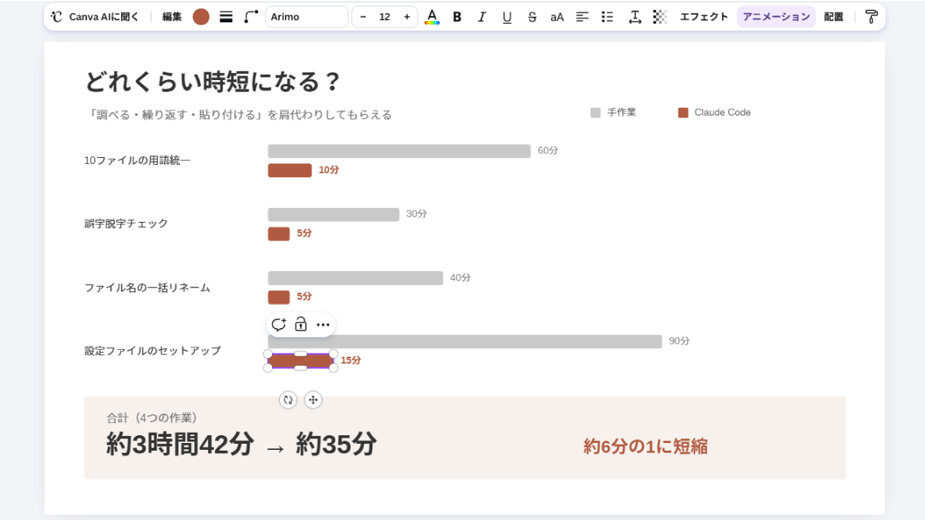Viewport: 925px width, 520px height.
Task: Select the 90分 value label
Action: click(679, 341)
